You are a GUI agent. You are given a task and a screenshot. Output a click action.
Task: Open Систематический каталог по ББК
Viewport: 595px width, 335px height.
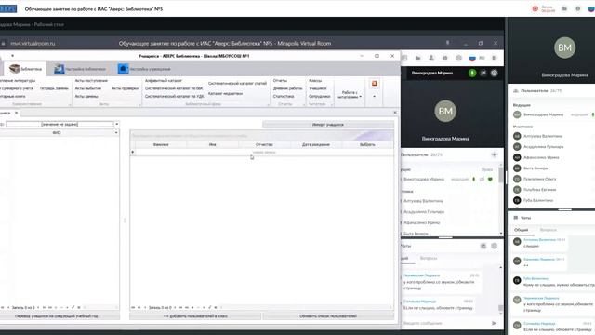tap(174, 88)
